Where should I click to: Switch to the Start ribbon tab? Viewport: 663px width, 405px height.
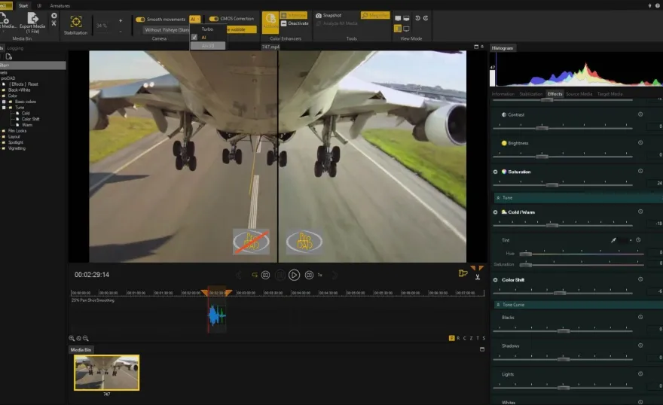point(23,6)
